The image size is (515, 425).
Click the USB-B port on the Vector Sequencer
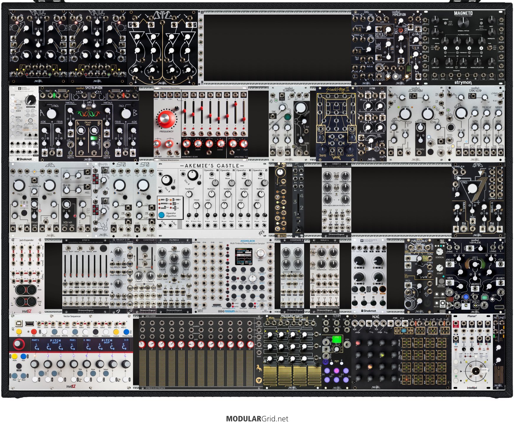(x=19, y=323)
